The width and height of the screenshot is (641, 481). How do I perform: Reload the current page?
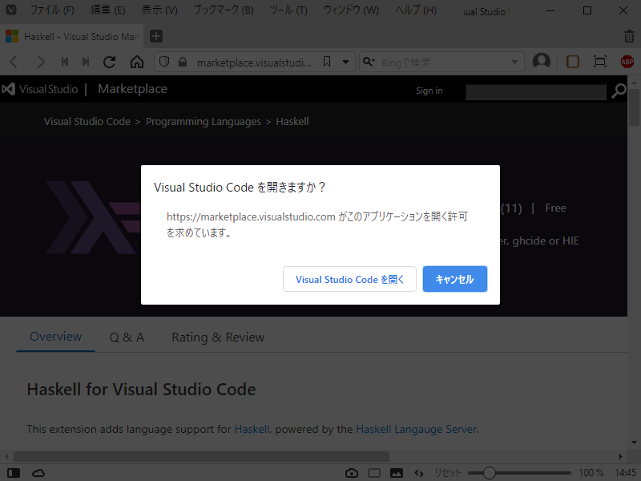click(109, 62)
